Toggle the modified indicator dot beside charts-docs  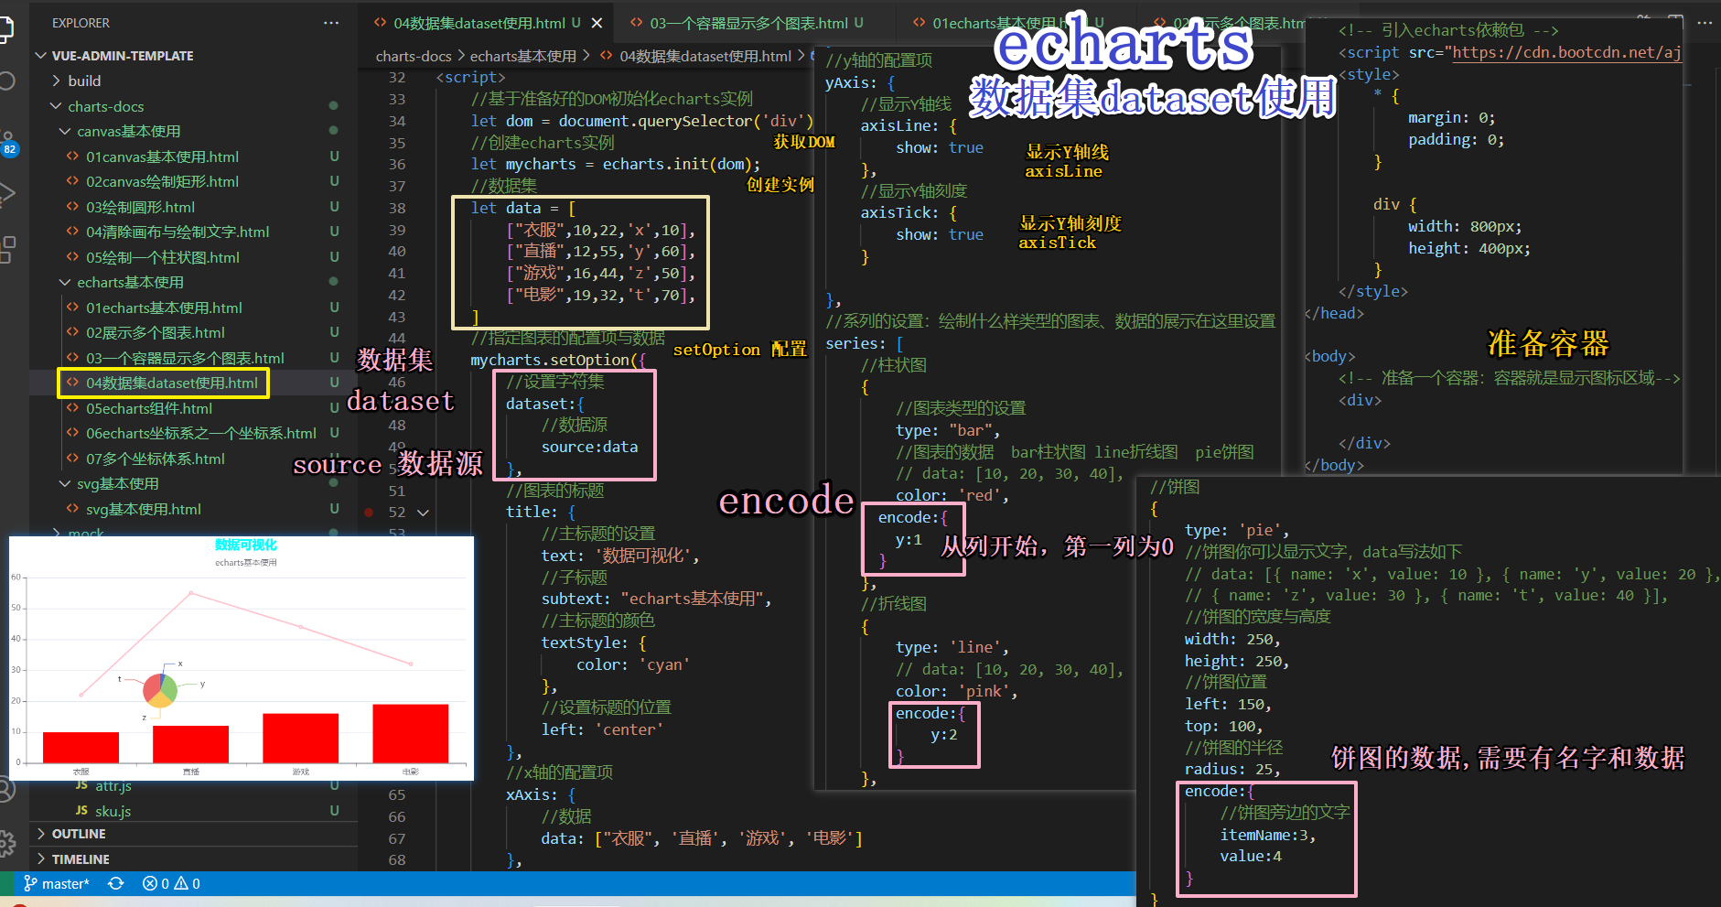[333, 106]
